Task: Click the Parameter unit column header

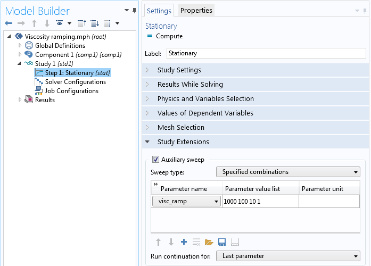Action: (329, 188)
